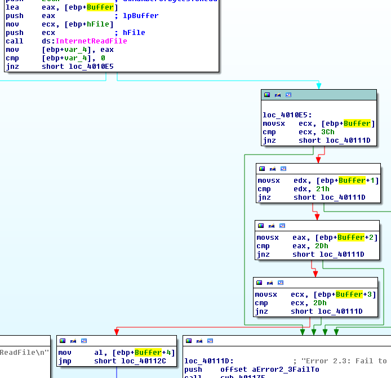The height and width of the screenshot is (378, 391).
Task: Click the 3Ch constant in cmp ecx
Action: (327, 132)
